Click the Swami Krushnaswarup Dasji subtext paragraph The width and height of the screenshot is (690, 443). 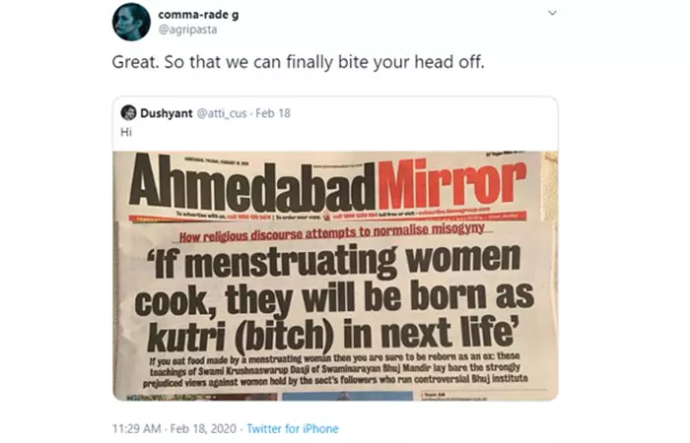coord(335,370)
